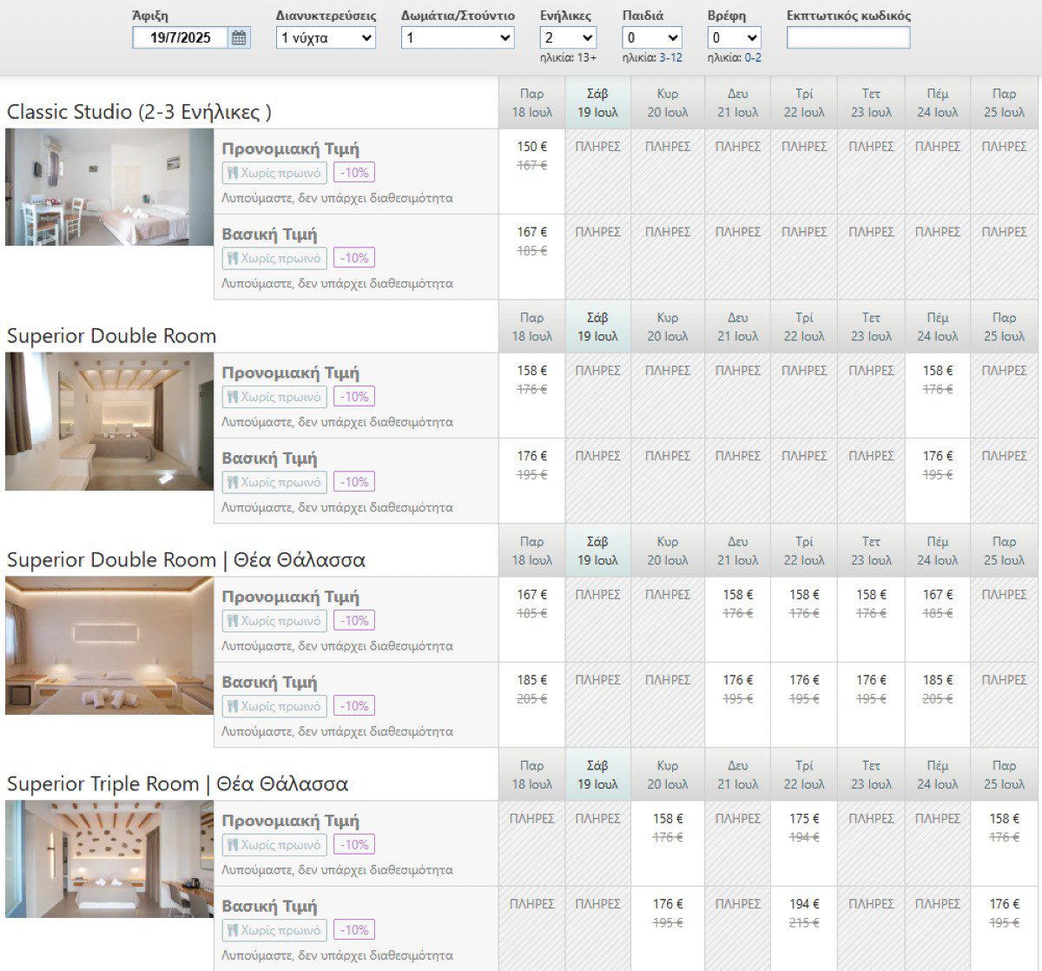Open the arrival date calendar icon
Image resolution: width=1042 pixels, height=971 pixels.
(239, 38)
